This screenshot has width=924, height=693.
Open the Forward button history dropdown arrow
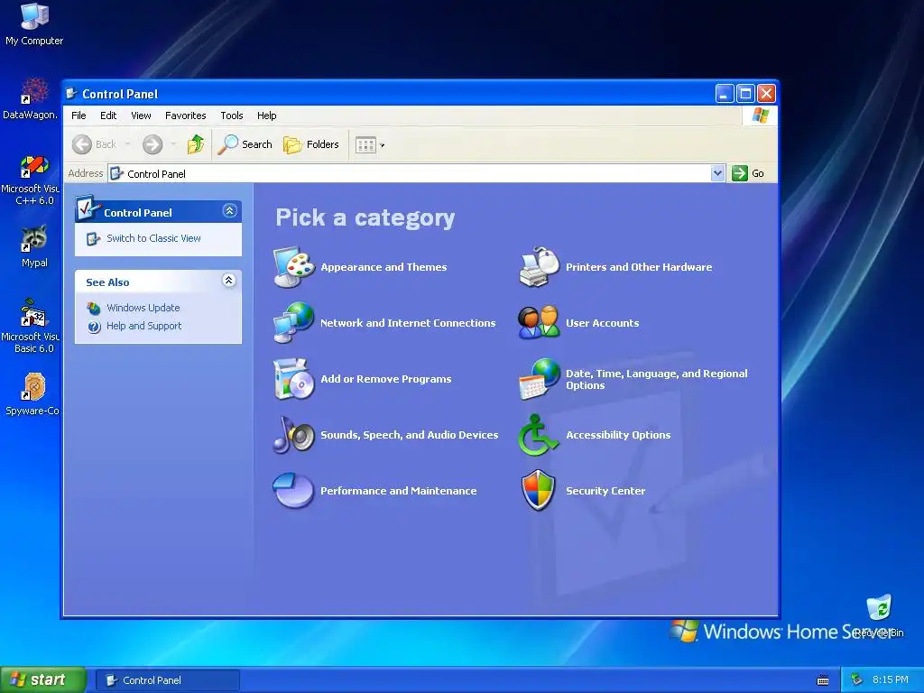173,144
